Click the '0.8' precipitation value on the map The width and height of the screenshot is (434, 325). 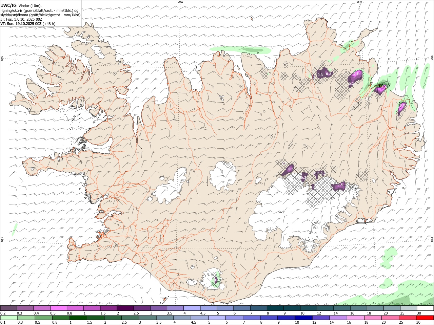tap(356, 74)
